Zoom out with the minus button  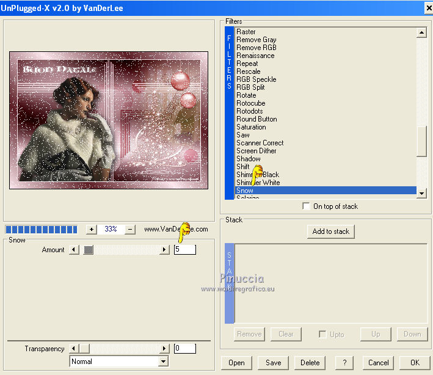pos(130,229)
